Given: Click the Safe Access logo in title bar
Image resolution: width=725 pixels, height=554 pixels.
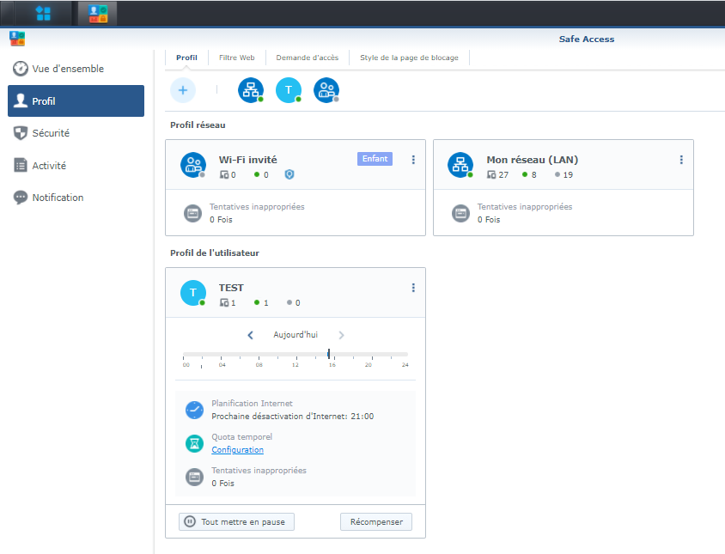Looking at the screenshot, I should (17, 39).
